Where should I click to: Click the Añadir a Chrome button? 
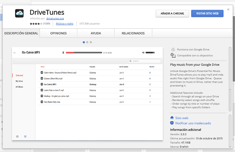coord(172,13)
